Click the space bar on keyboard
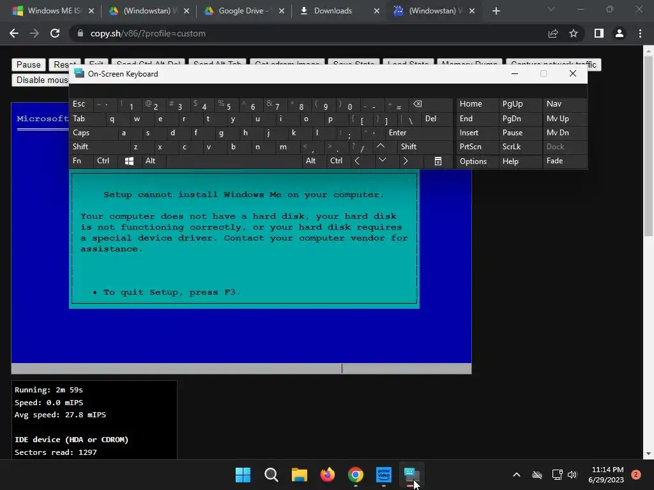This screenshot has height=490, width=654. point(234,161)
